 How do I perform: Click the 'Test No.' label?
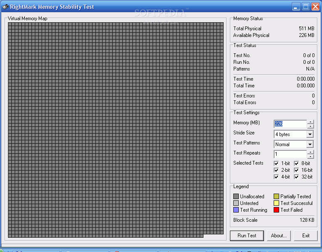[x=242, y=55]
